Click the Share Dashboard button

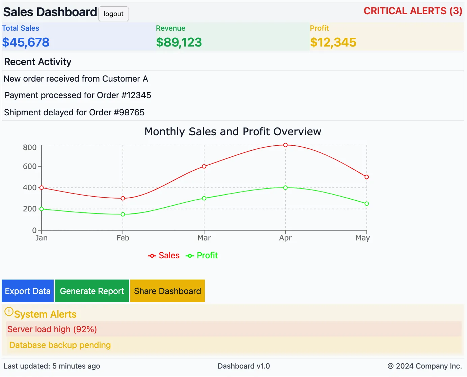[167, 291]
